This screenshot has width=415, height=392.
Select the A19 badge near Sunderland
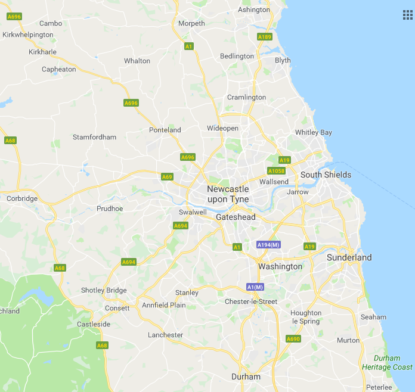[309, 247]
